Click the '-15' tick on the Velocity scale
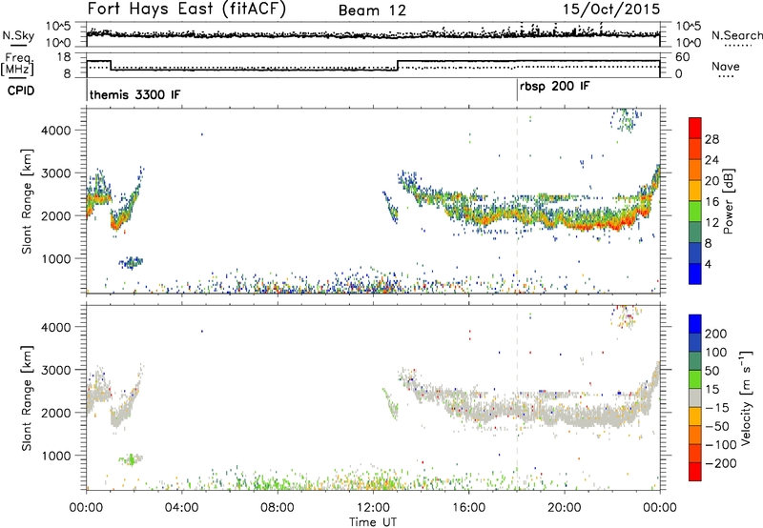This screenshot has height=528, width=763. pos(717,408)
